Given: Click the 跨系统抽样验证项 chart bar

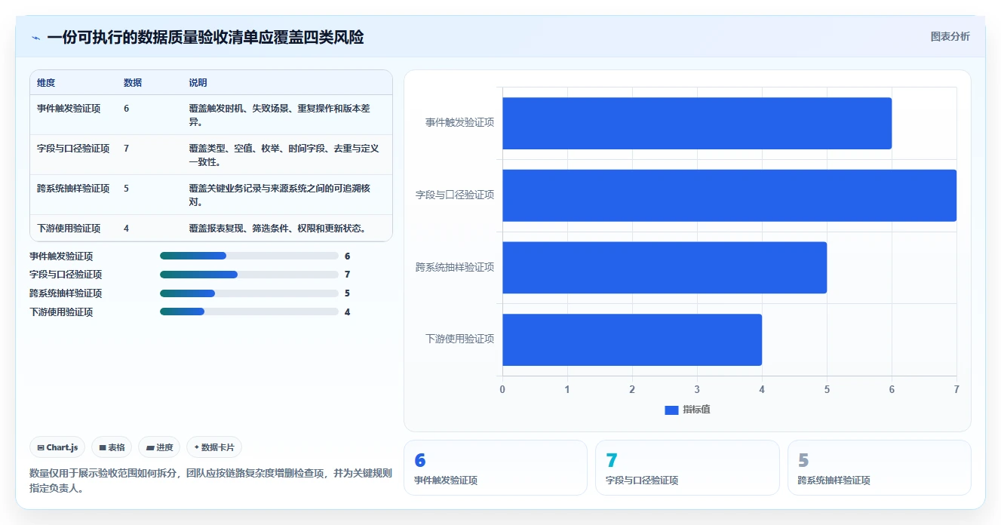Looking at the screenshot, I should pyautogui.click(x=665, y=267).
